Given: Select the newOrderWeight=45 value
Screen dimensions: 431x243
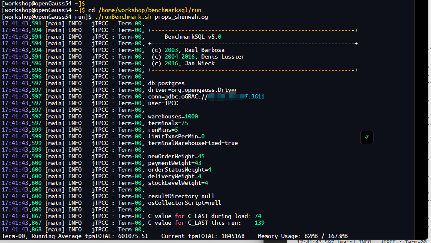Looking at the screenshot, I should [176, 156].
